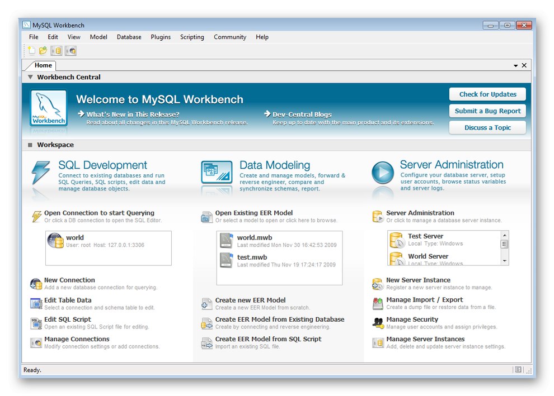The image size is (554, 396).
Task: Click the world connection globe icon
Action: [55, 241]
